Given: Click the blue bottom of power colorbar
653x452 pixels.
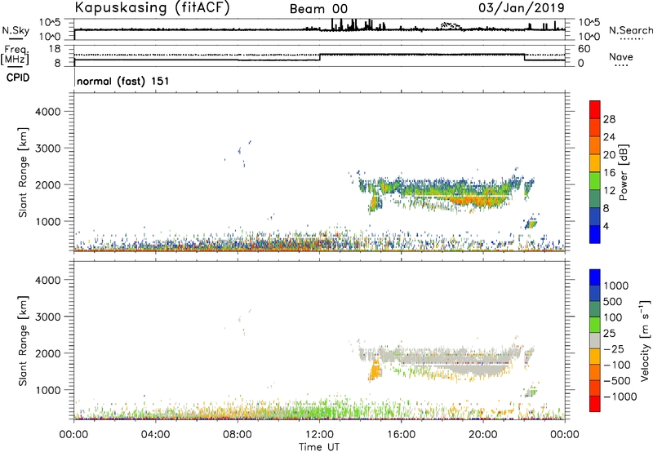Looking at the screenshot, I should (595, 234).
